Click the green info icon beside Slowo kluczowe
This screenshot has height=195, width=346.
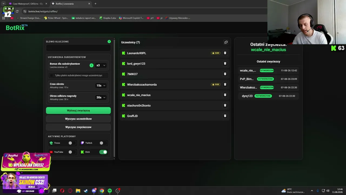[109, 41]
